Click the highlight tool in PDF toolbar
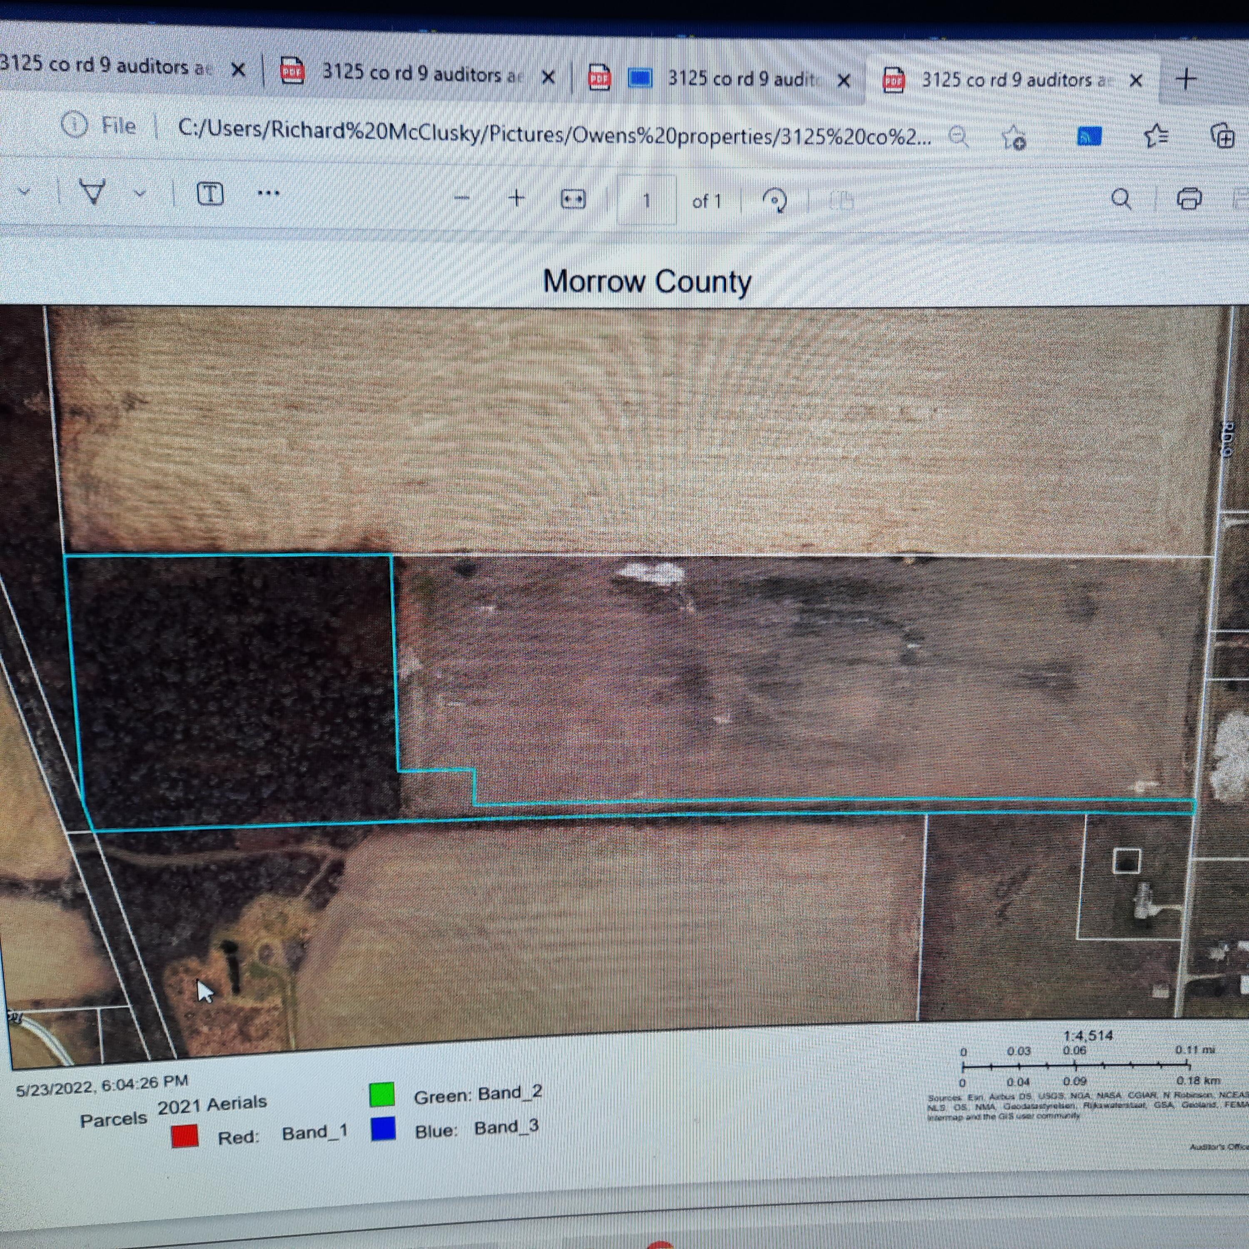Viewport: 1249px width, 1249px height. (x=92, y=191)
